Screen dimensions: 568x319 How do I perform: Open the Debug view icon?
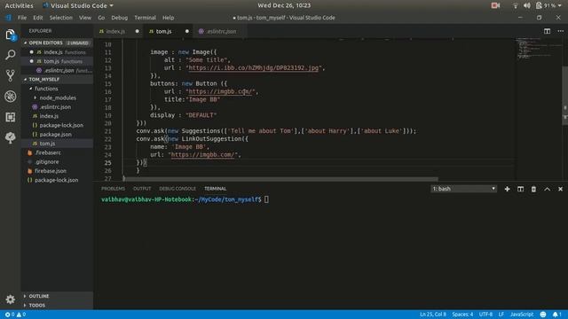10,97
